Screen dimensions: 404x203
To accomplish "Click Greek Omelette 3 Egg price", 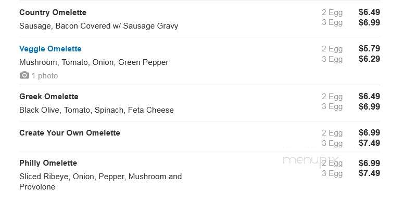I will 369,106.
